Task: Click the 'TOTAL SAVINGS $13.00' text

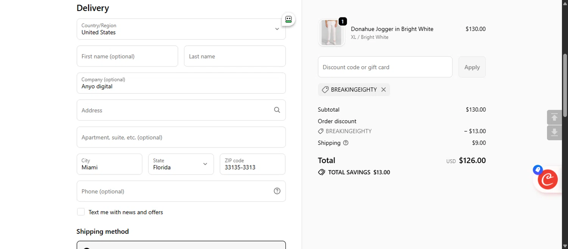Action: pos(359,172)
